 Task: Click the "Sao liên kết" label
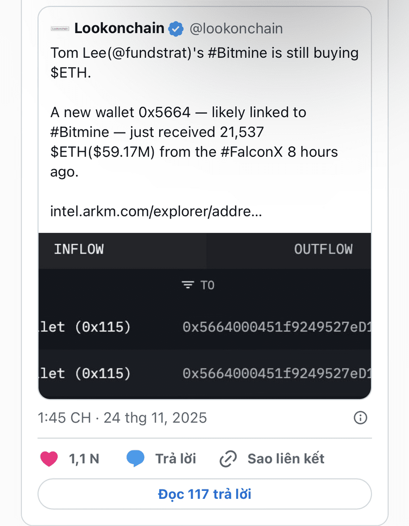click(286, 459)
